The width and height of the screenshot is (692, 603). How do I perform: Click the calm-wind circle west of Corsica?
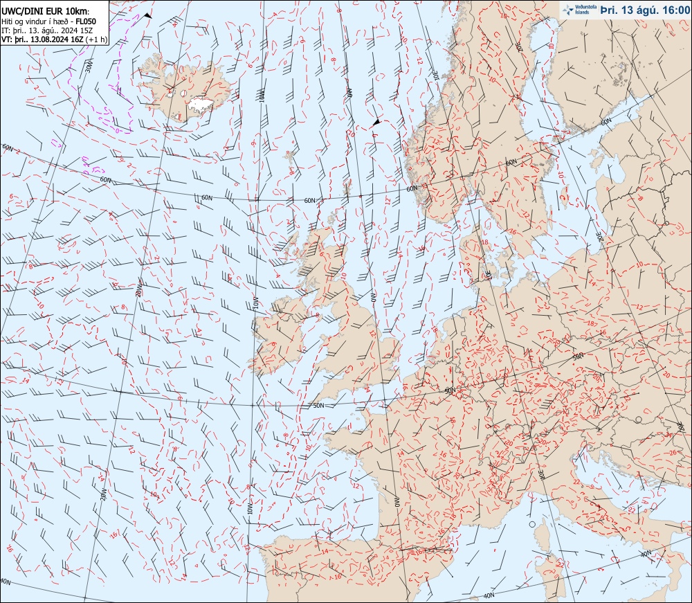pos(531,525)
